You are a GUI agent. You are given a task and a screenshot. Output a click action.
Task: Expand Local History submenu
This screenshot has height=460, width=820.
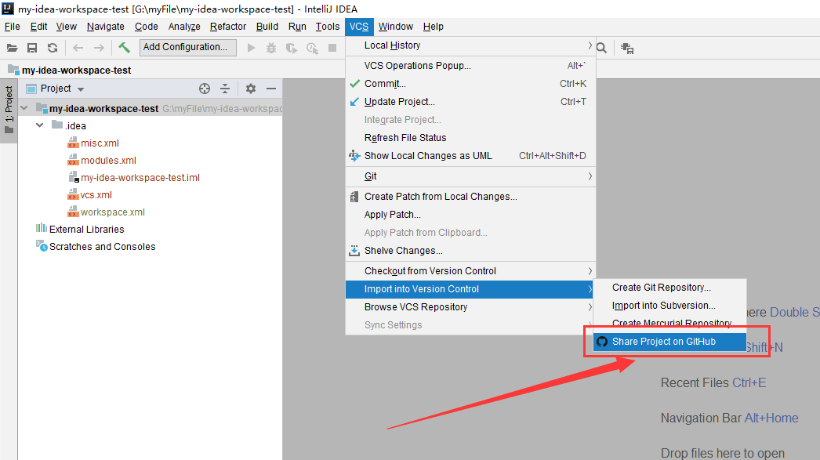coord(470,45)
